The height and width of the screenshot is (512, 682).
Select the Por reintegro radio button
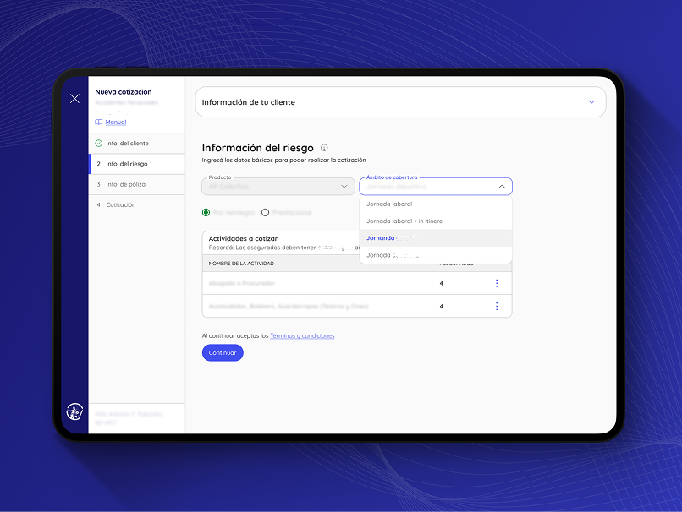[x=206, y=212]
